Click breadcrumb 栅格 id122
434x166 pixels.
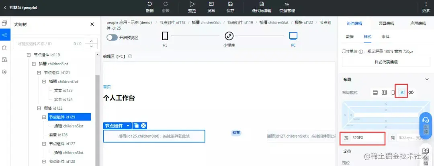pos(304,22)
